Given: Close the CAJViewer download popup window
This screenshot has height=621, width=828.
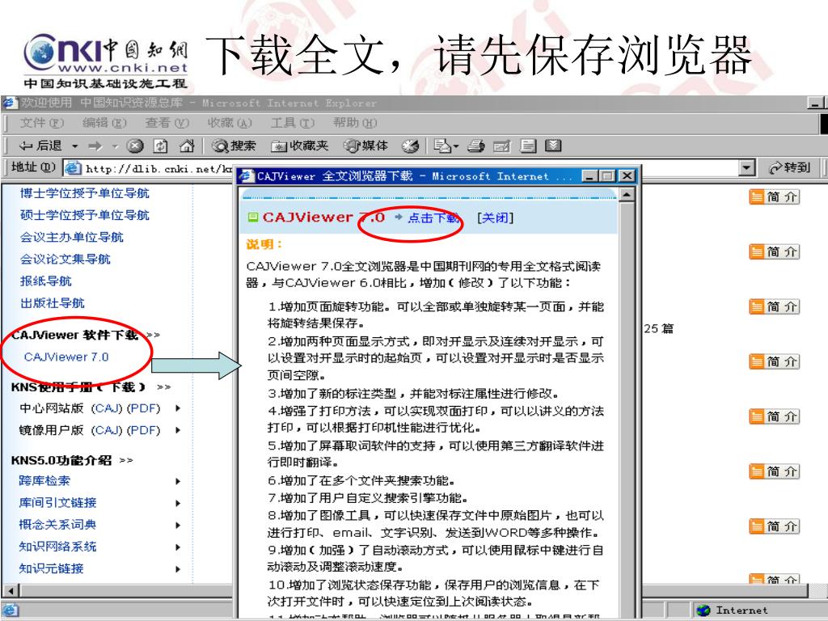Looking at the screenshot, I should [627, 175].
